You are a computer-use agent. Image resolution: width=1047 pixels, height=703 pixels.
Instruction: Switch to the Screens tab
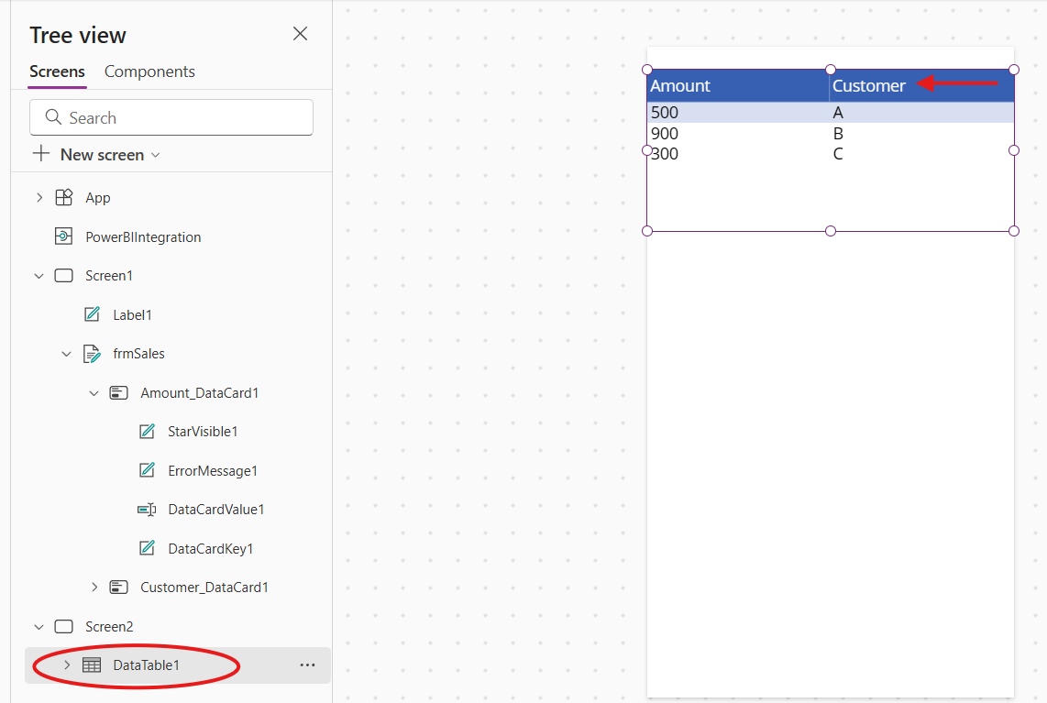click(x=58, y=71)
